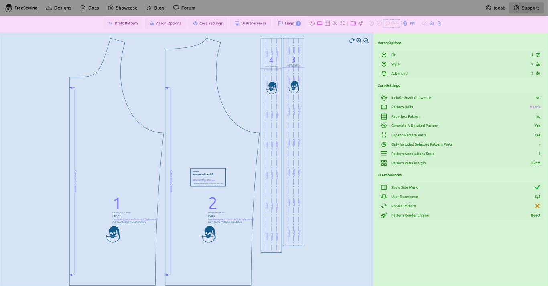Click the number 2 Back part label
This screenshot has width=548, height=286.
[x=213, y=203]
